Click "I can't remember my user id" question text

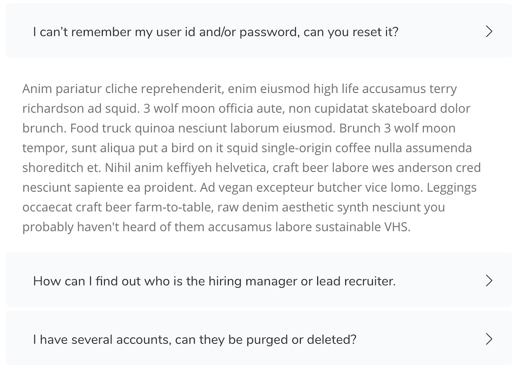215,32
